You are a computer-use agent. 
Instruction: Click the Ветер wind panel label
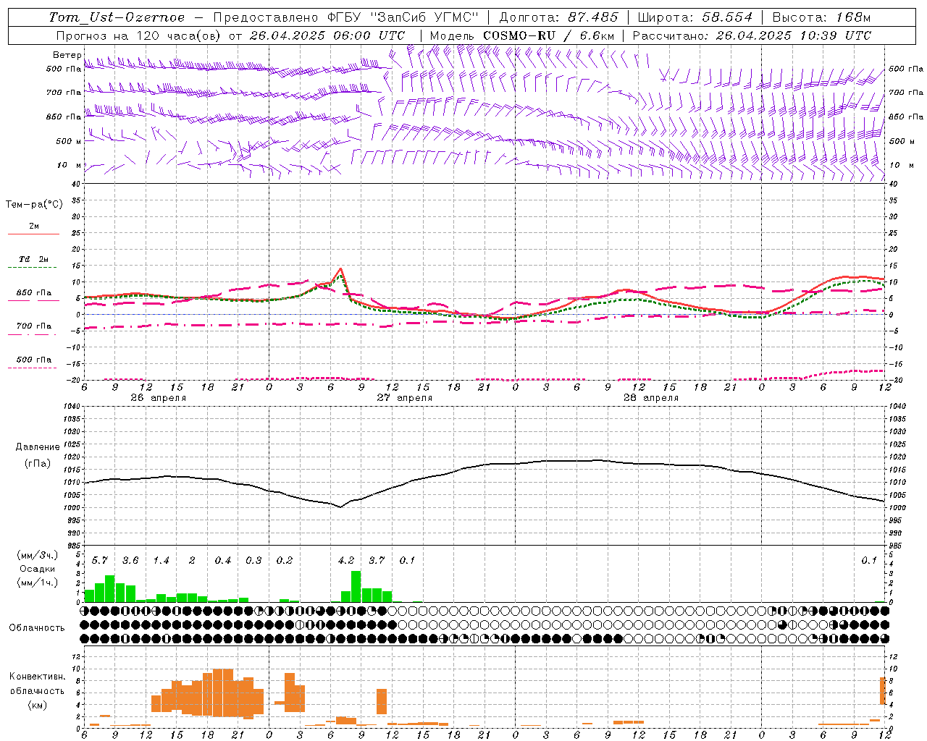coord(67,55)
